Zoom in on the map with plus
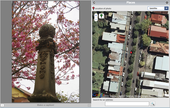 (96, 15)
